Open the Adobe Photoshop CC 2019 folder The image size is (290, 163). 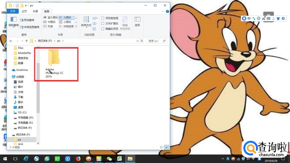[x=54, y=63]
